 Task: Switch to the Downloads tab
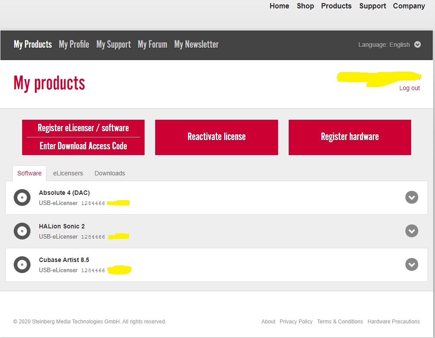pyautogui.click(x=110, y=173)
